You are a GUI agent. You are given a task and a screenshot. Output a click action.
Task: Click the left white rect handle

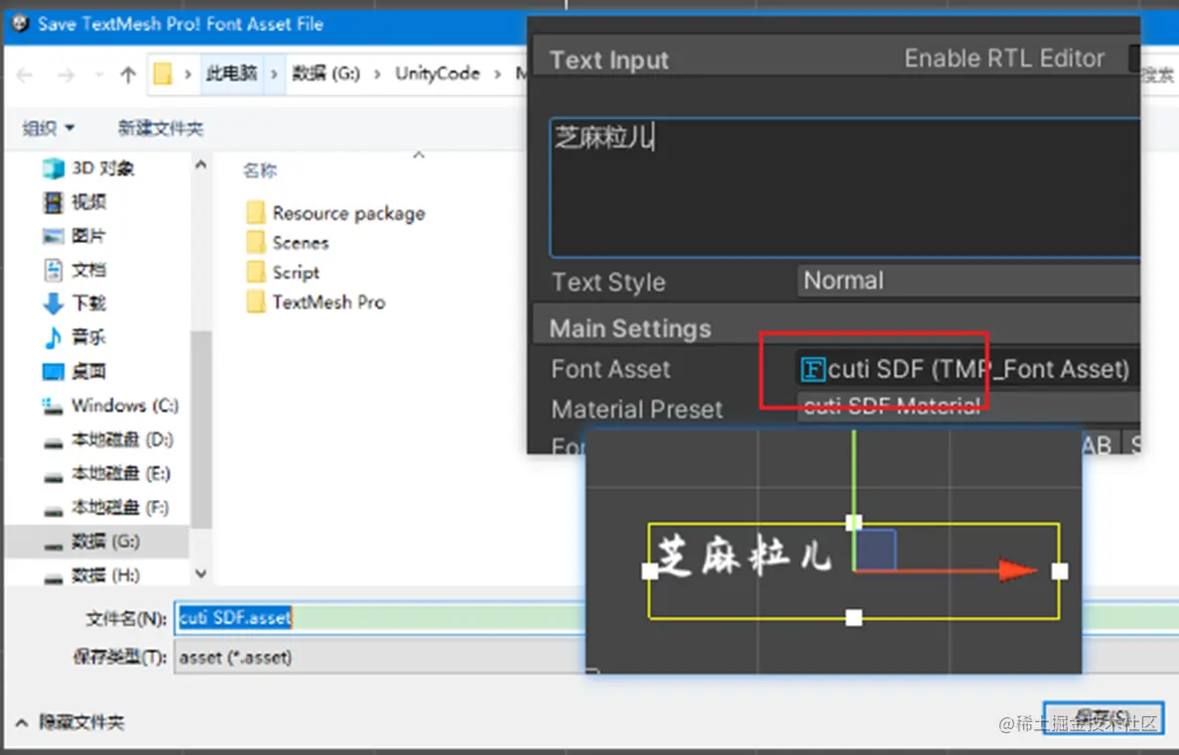650,571
